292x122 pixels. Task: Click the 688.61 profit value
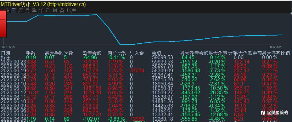point(90,66)
